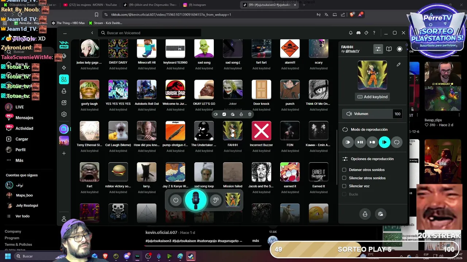467x262 pixels.
Task: Open TikTok Perfil in left menu
Action: click(x=20, y=150)
